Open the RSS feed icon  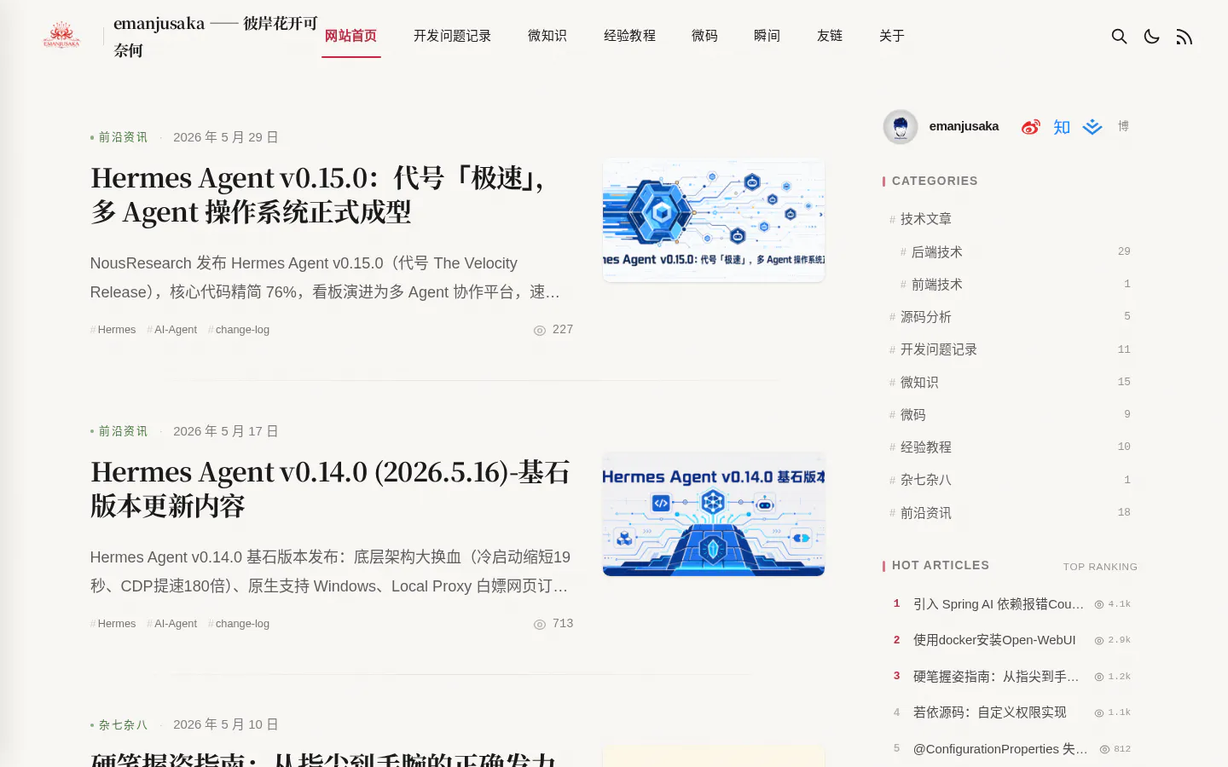(1184, 37)
